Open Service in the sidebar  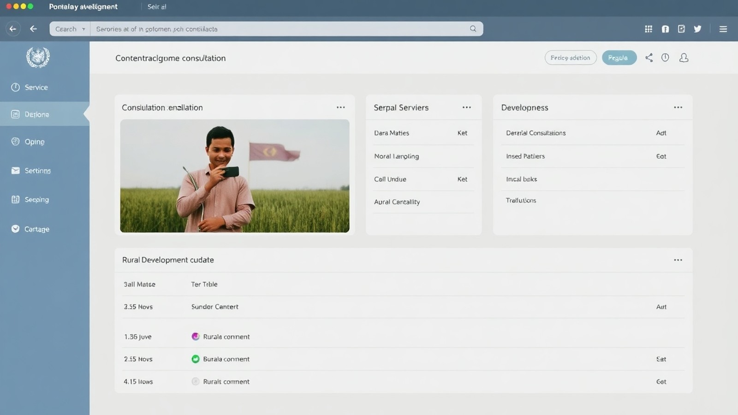tap(45, 87)
